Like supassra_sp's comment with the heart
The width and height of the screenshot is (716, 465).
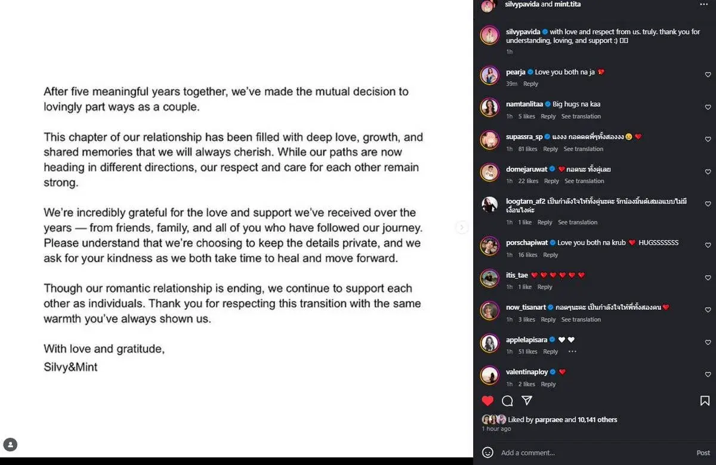pos(708,140)
